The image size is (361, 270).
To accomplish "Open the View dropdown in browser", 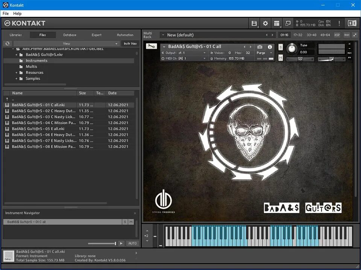I will click(67, 44).
